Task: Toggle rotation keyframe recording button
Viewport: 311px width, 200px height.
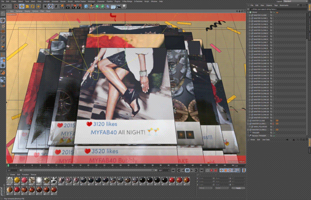Action: pyautogui.click(x=230, y=170)
